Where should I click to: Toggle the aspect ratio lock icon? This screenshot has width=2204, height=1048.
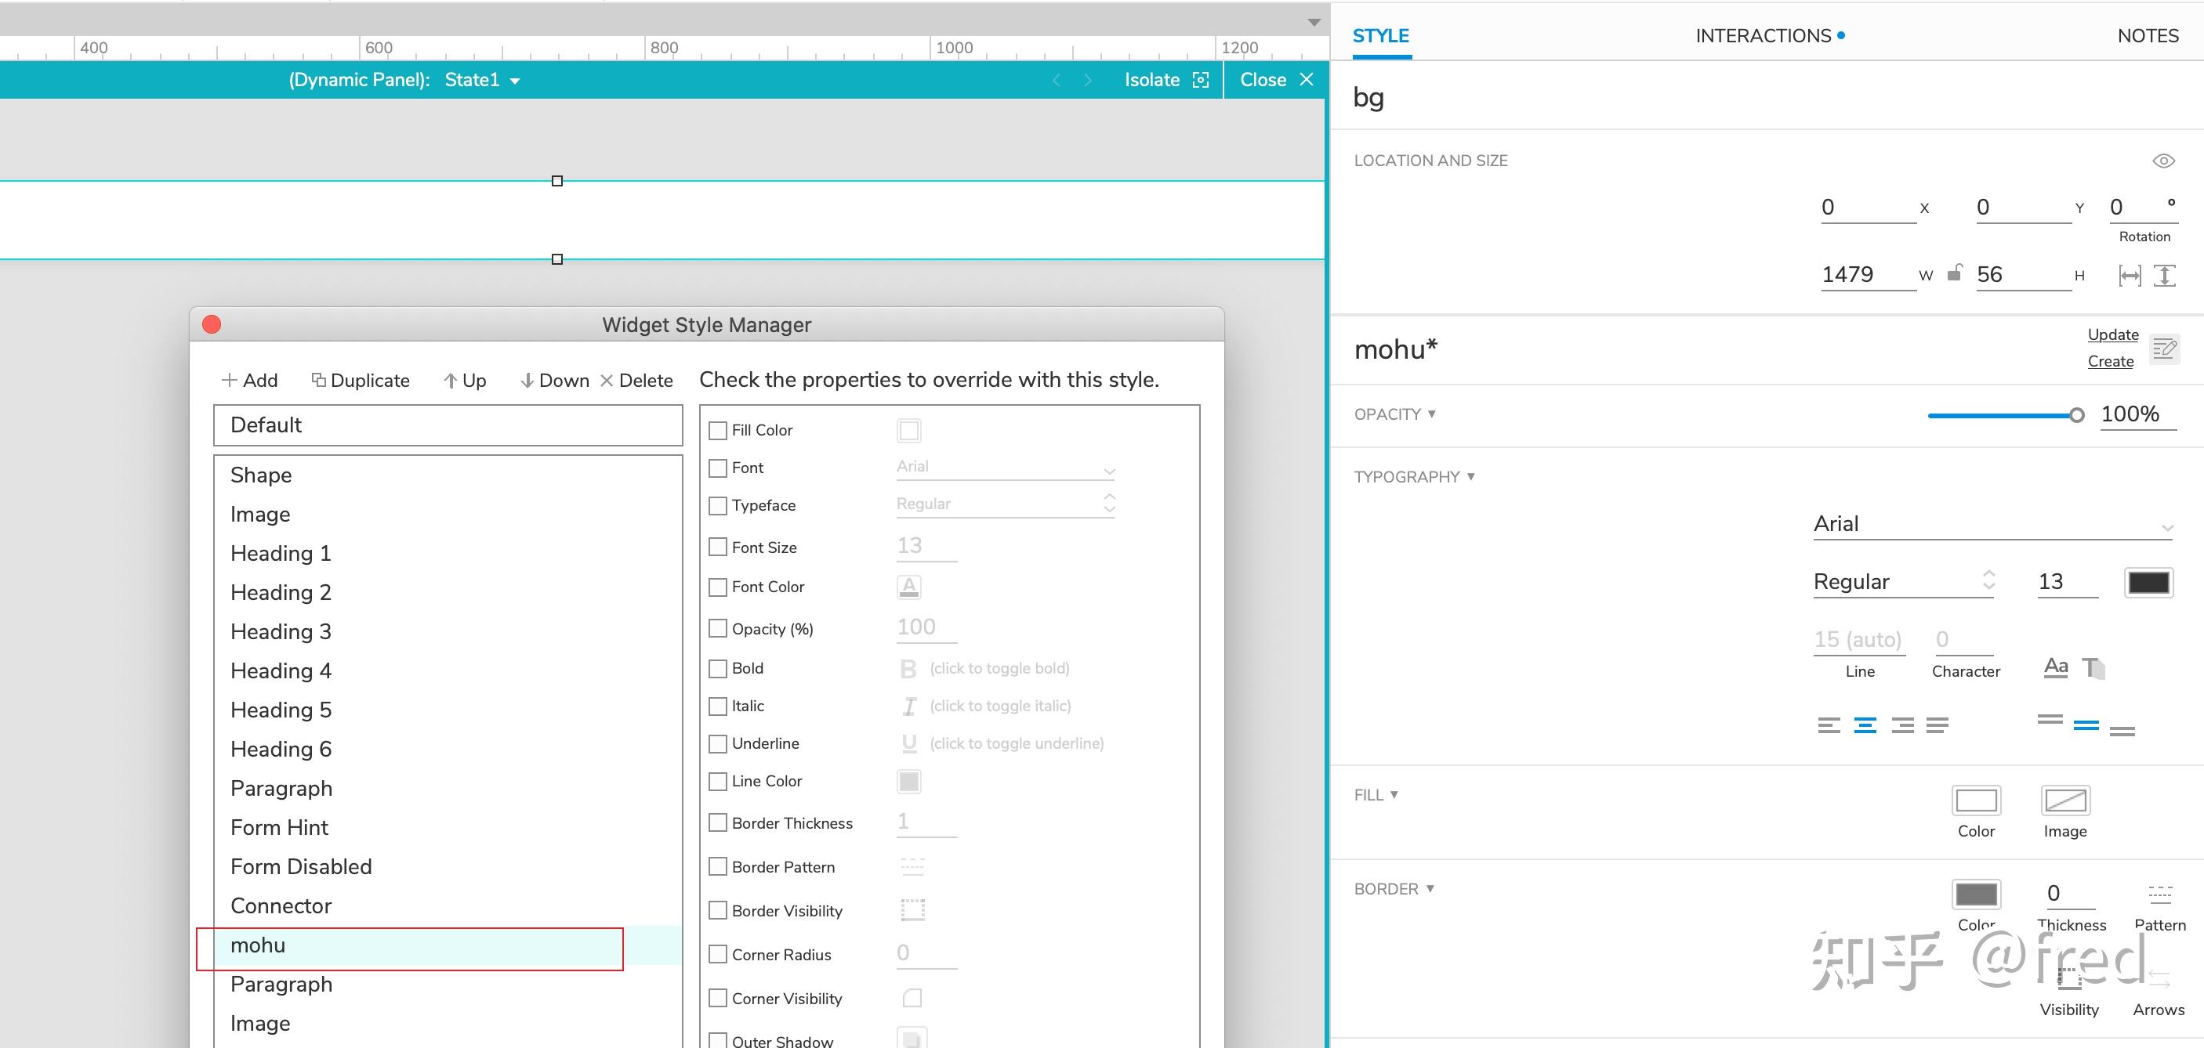1954,273
